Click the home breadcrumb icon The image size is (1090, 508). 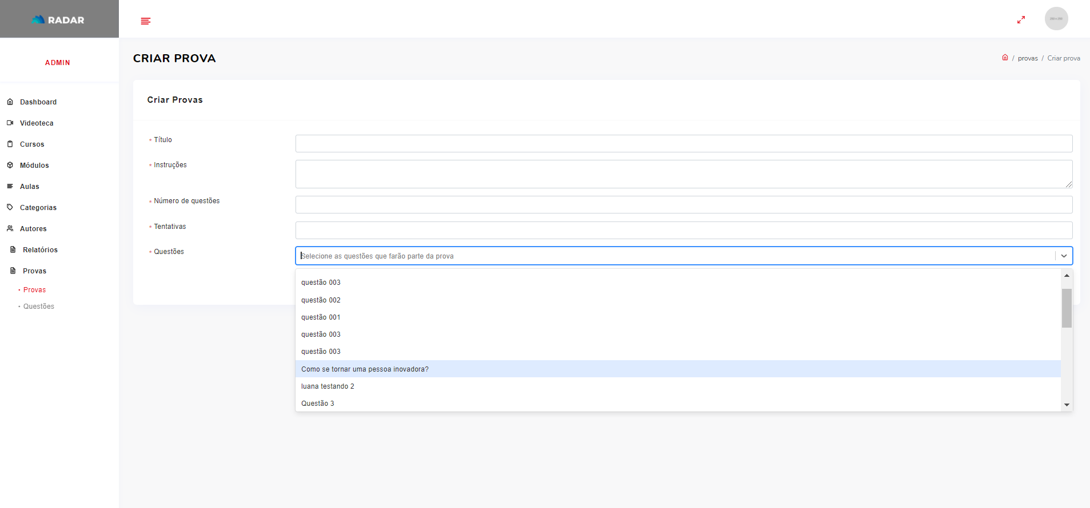(1005, 58)
